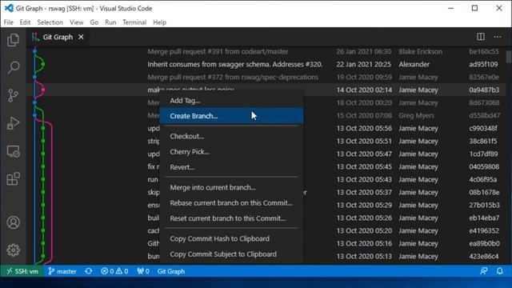The width and height of the screenshot is (512, 288).
Task: Select commit 'Merge pull request #391 from codeart/master'
Action: click(x=218, y=51)
